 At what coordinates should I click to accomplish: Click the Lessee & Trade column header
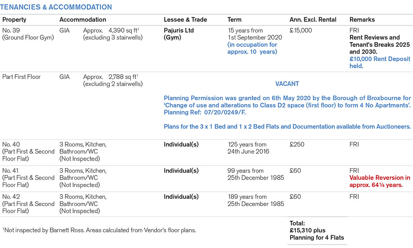click(186, 20)
